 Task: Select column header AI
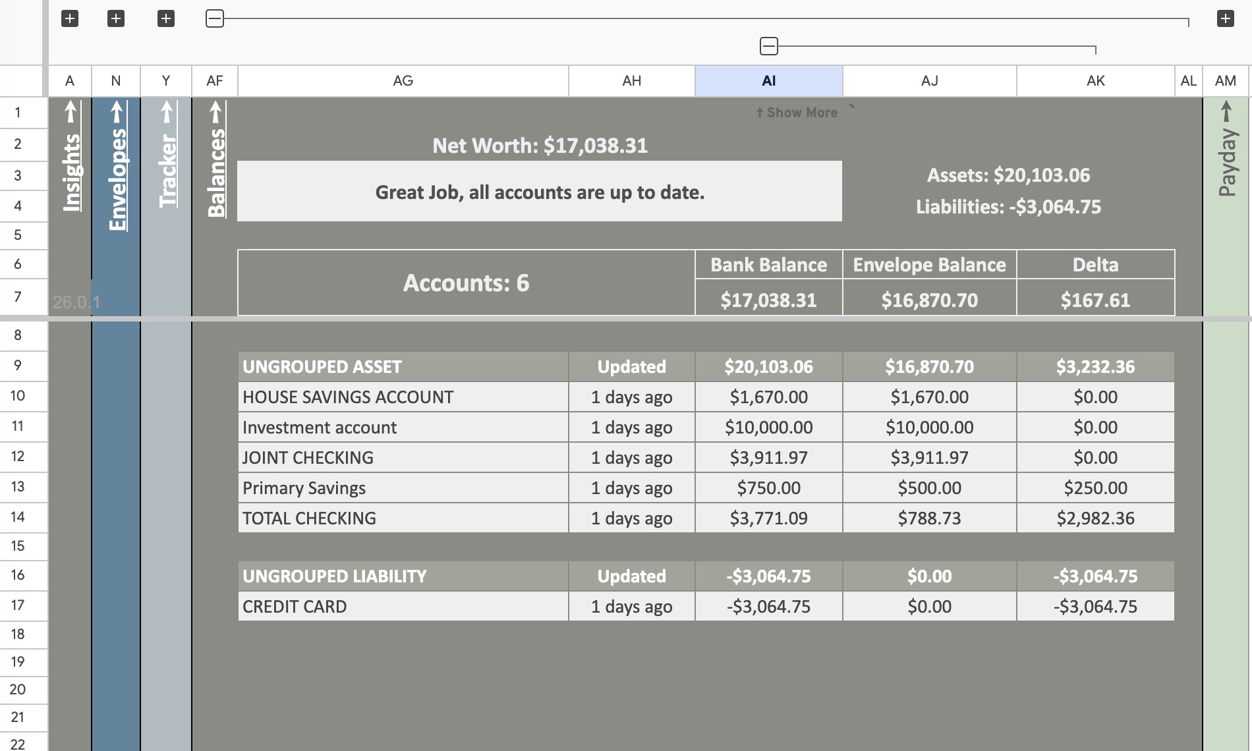click(x=769, y=80)
